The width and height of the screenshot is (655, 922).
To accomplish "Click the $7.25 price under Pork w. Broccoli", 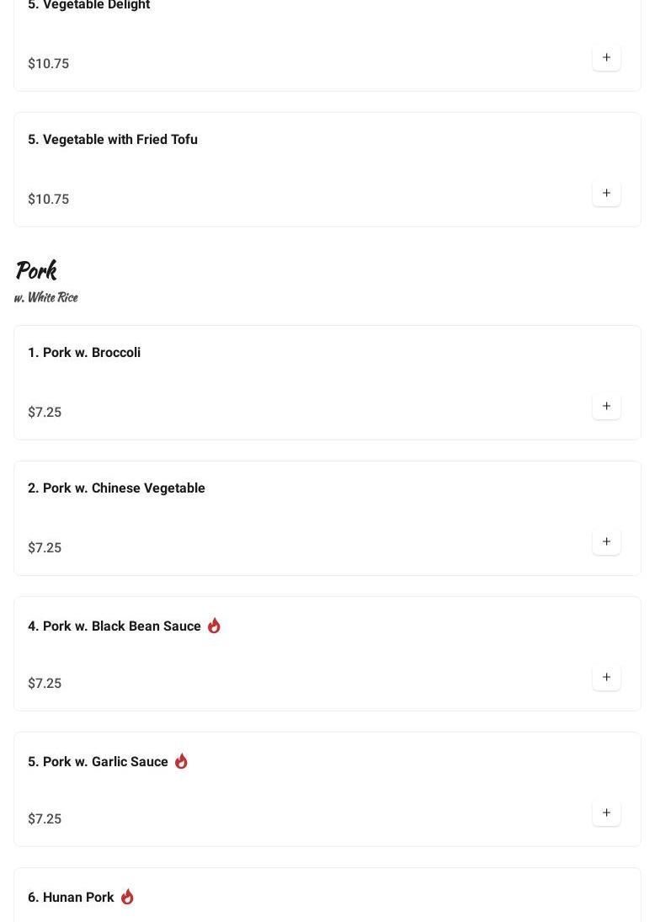I will coord(45,413).
